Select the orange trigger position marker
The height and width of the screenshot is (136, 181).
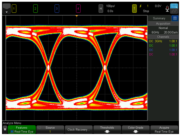77,16
